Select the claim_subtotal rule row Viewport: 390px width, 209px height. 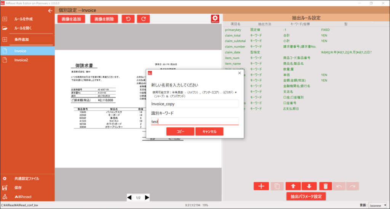(x=306, y=41)
